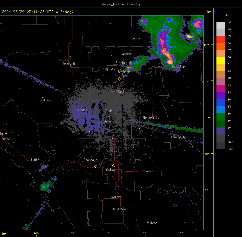Click the -100 label on the bottom axis
Screen dimensions: 242x237
pyautogui.click(x=35, y=233)
